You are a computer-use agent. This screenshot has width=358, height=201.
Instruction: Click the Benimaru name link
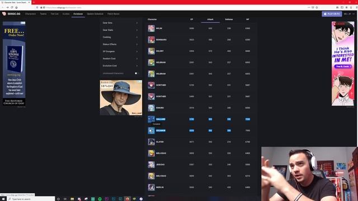click(x=161, y=40)
